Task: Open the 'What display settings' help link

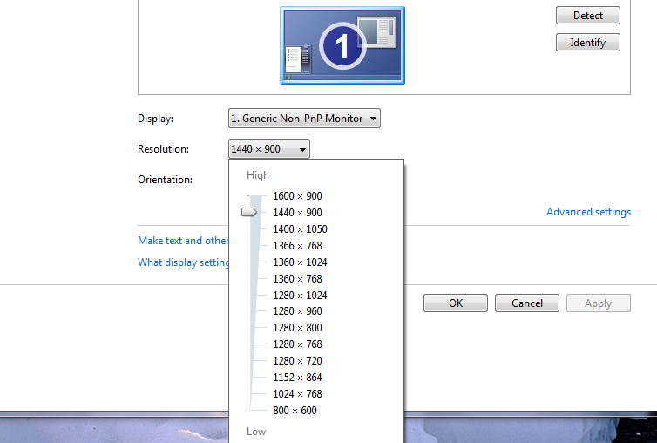Action: [x=183, y=262]
